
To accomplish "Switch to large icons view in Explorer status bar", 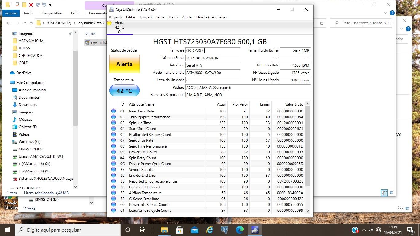I will tap(391, 193).
